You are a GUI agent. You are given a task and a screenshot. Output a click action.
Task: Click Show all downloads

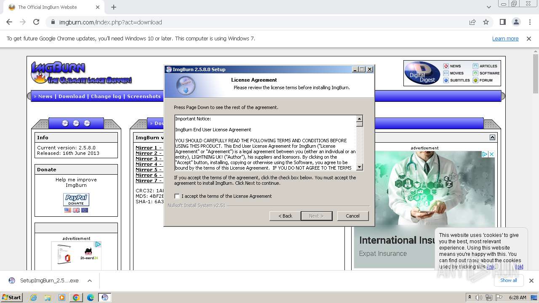pyautogui.click(x=508, y=281)
